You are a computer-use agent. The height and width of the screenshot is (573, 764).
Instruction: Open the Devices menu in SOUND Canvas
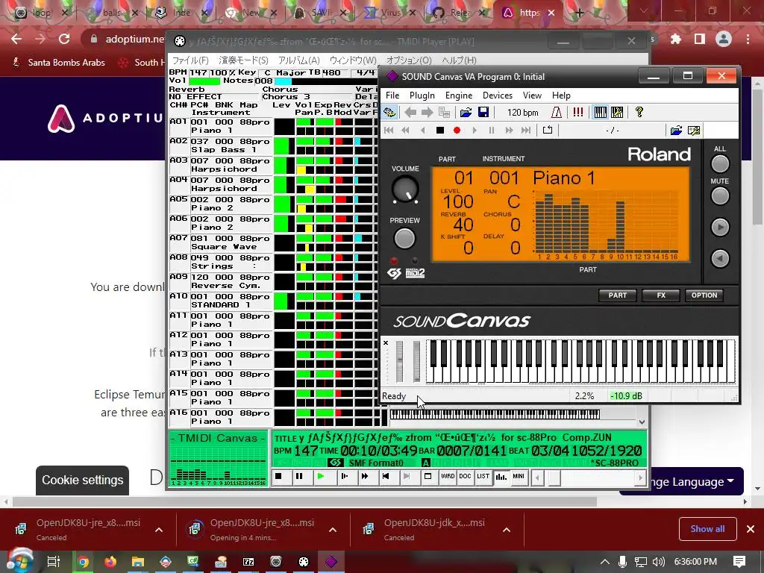[498, 95]
